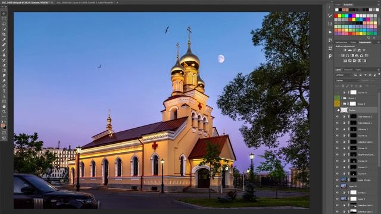Pick the yellow swatch in Swatches

coord(340,16)
